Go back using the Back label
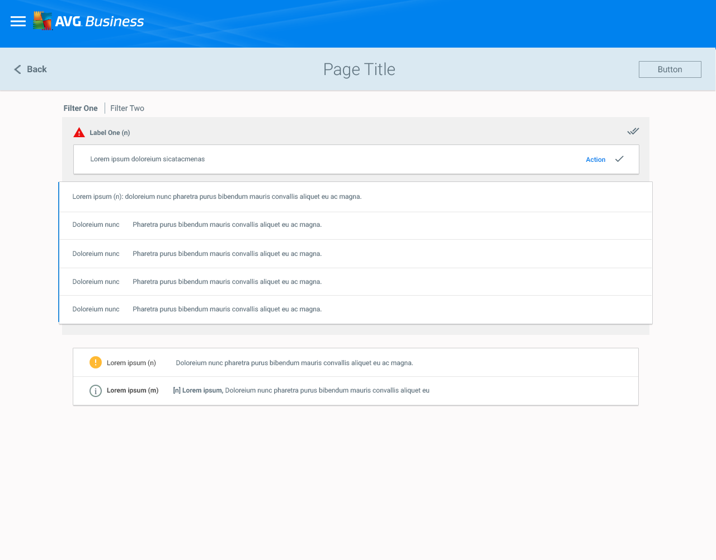 (x=37, y=69)
